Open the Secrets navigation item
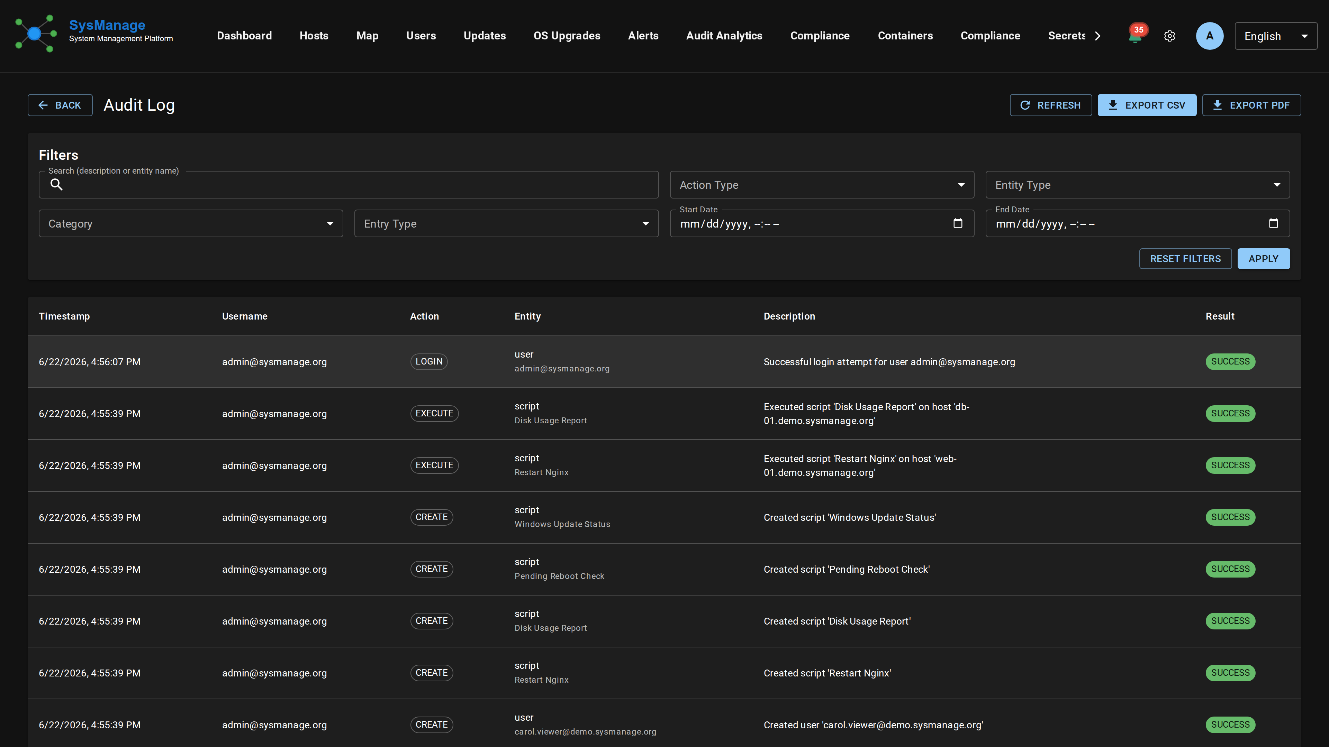 click(x=1066, y=36)
